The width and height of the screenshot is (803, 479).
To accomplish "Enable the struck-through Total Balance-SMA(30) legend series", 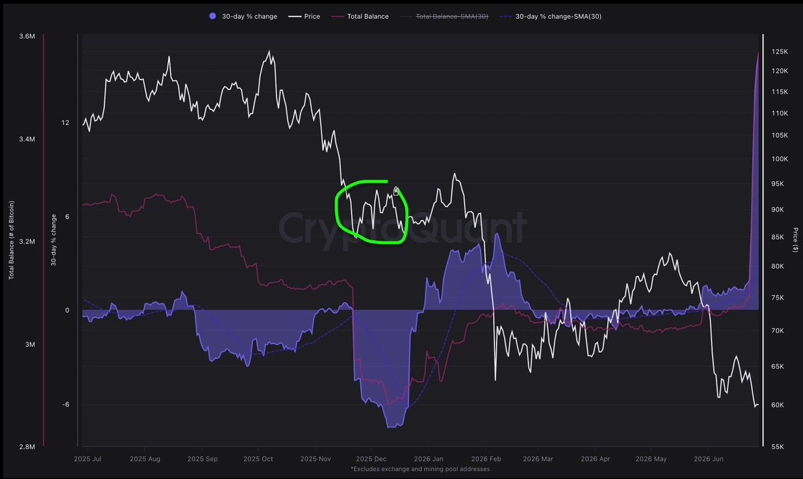I will [x=444, y=16].
